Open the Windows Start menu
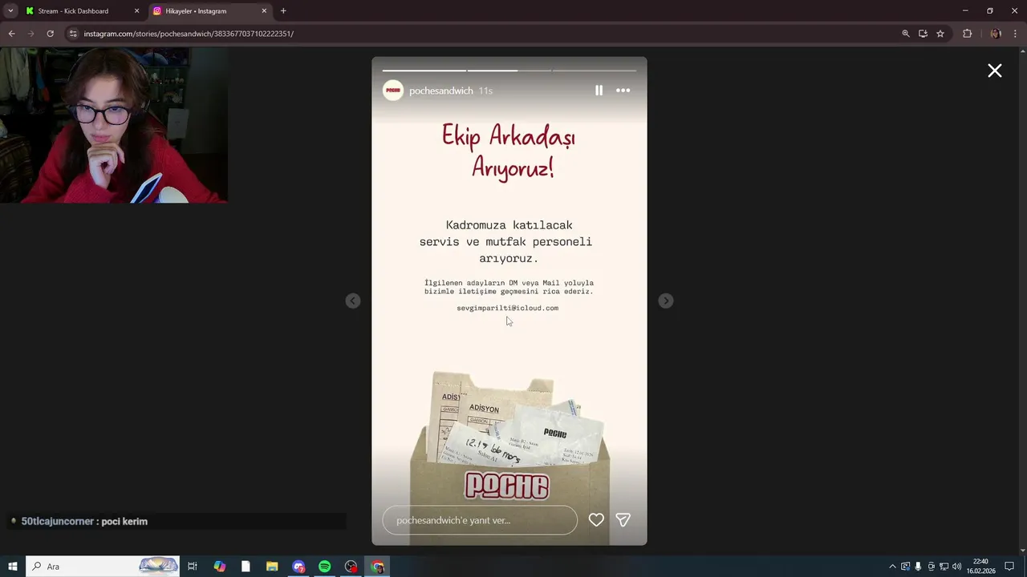The height and width of the screenshot is (577, 1027). coord(13,567)
